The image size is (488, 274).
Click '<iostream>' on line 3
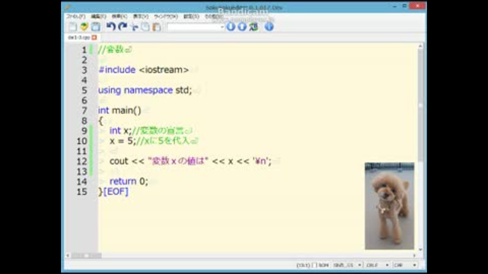tap(164, 70)
